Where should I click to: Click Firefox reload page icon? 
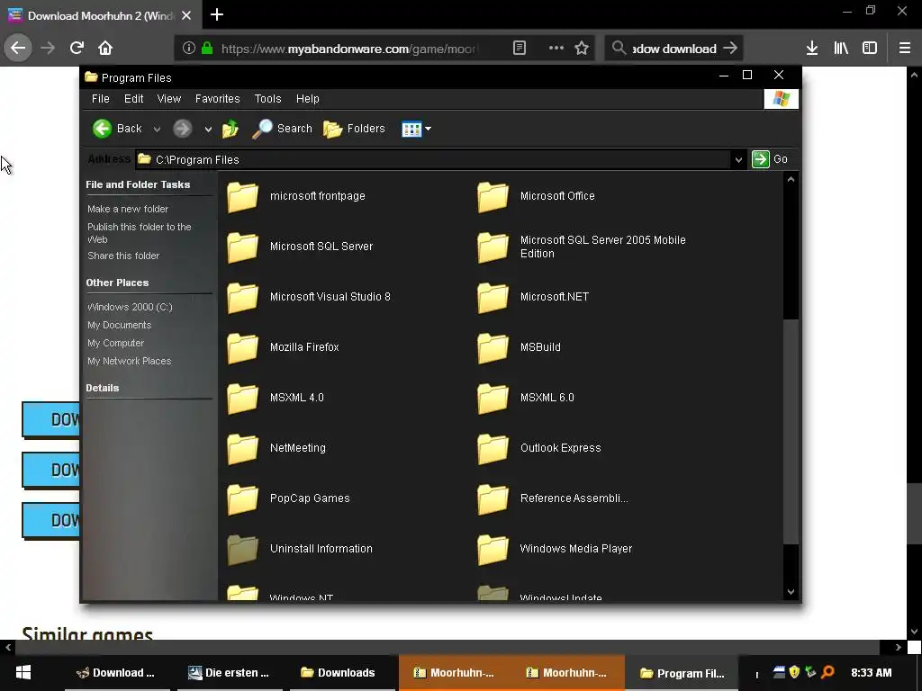click(77, 48)
